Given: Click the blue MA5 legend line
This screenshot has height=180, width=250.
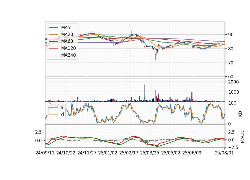Looking at the screenshot, I should click(x=53, y=28).
